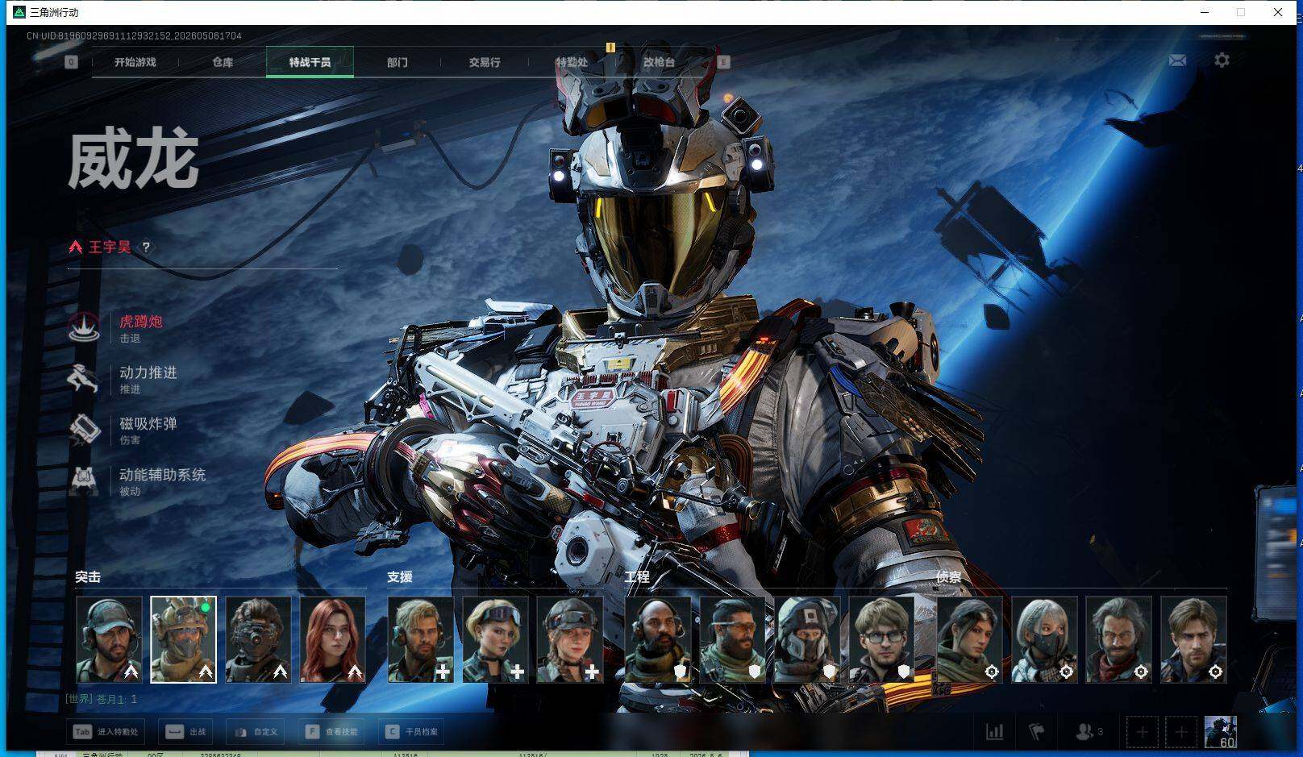
Task: Click the 虎蹲炮 skill name
Action: pos(141,322)
